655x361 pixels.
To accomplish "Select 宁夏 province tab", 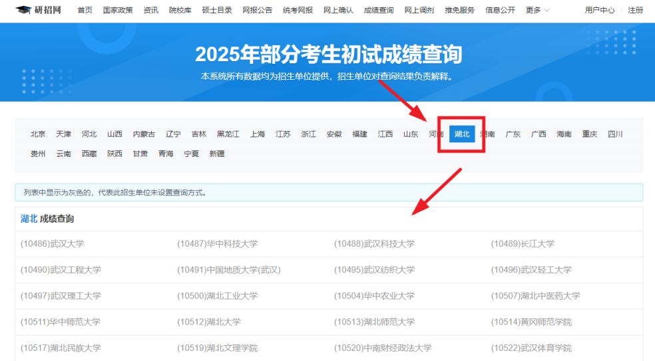I will pyautogui.click(x=191, y=154).
